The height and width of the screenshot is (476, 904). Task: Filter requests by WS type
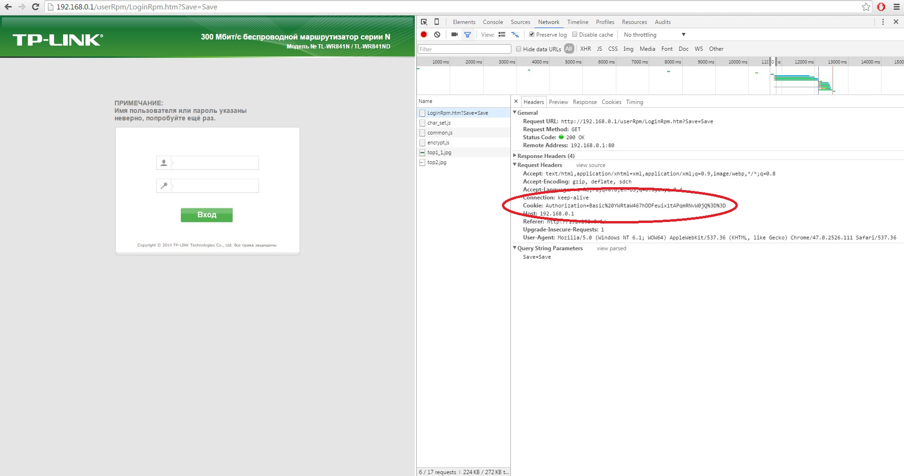pyautogui.click(x=699, y=49)
